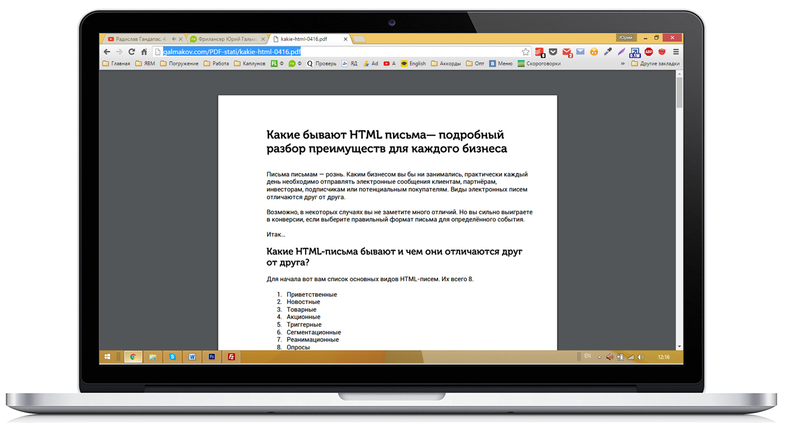Bookmark this page with the star icon

[526, 52]
